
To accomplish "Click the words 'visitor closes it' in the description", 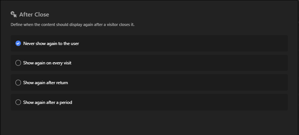I will pos(122,25).
